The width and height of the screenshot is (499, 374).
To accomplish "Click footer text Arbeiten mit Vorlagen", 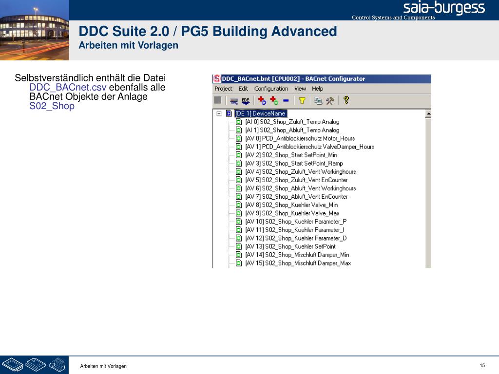I will coord(103,366).
